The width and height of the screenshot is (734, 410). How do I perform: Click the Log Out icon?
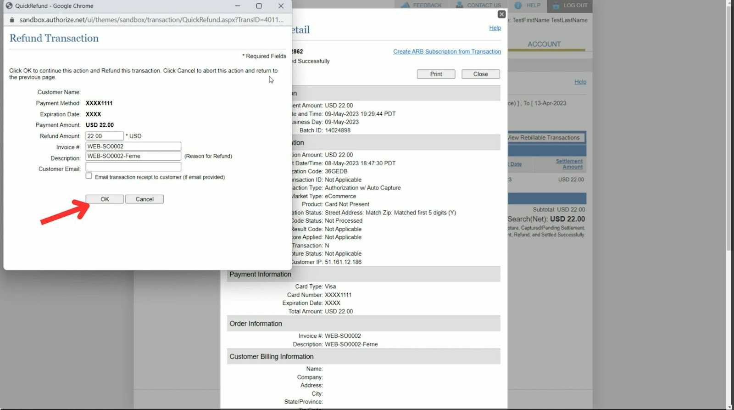click(x=556, y=6)
